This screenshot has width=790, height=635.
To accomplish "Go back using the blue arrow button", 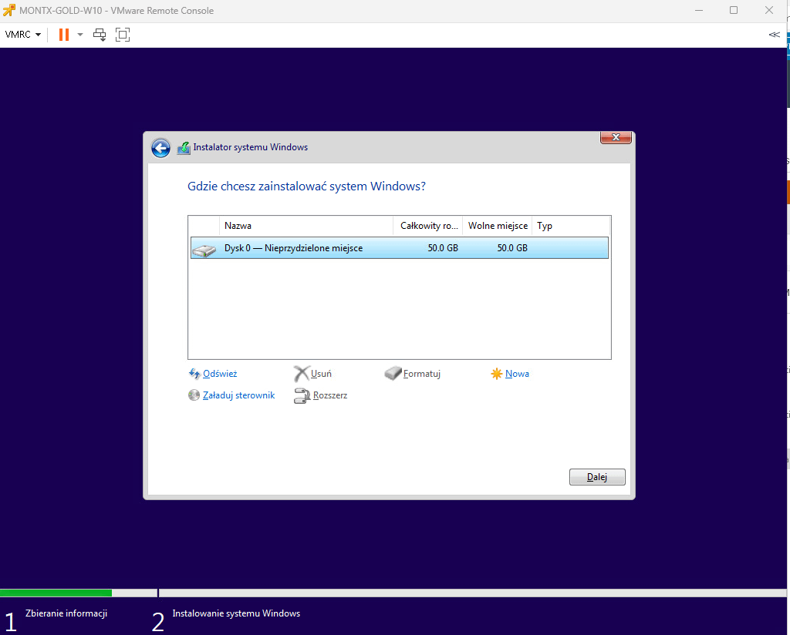I will (160, 148).
